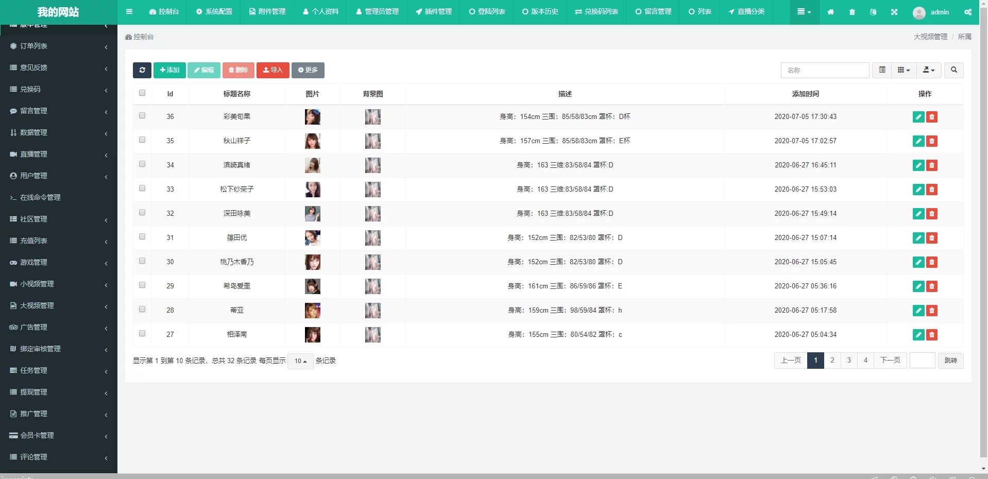Check the select-all checkbox in the table header
The image size is (988, 479).
tap(142, 93)
